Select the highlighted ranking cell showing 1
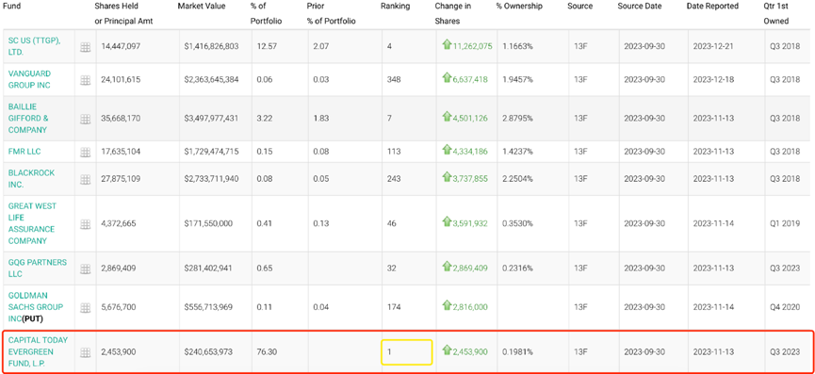The image size is (815, 374). (406, 351)
